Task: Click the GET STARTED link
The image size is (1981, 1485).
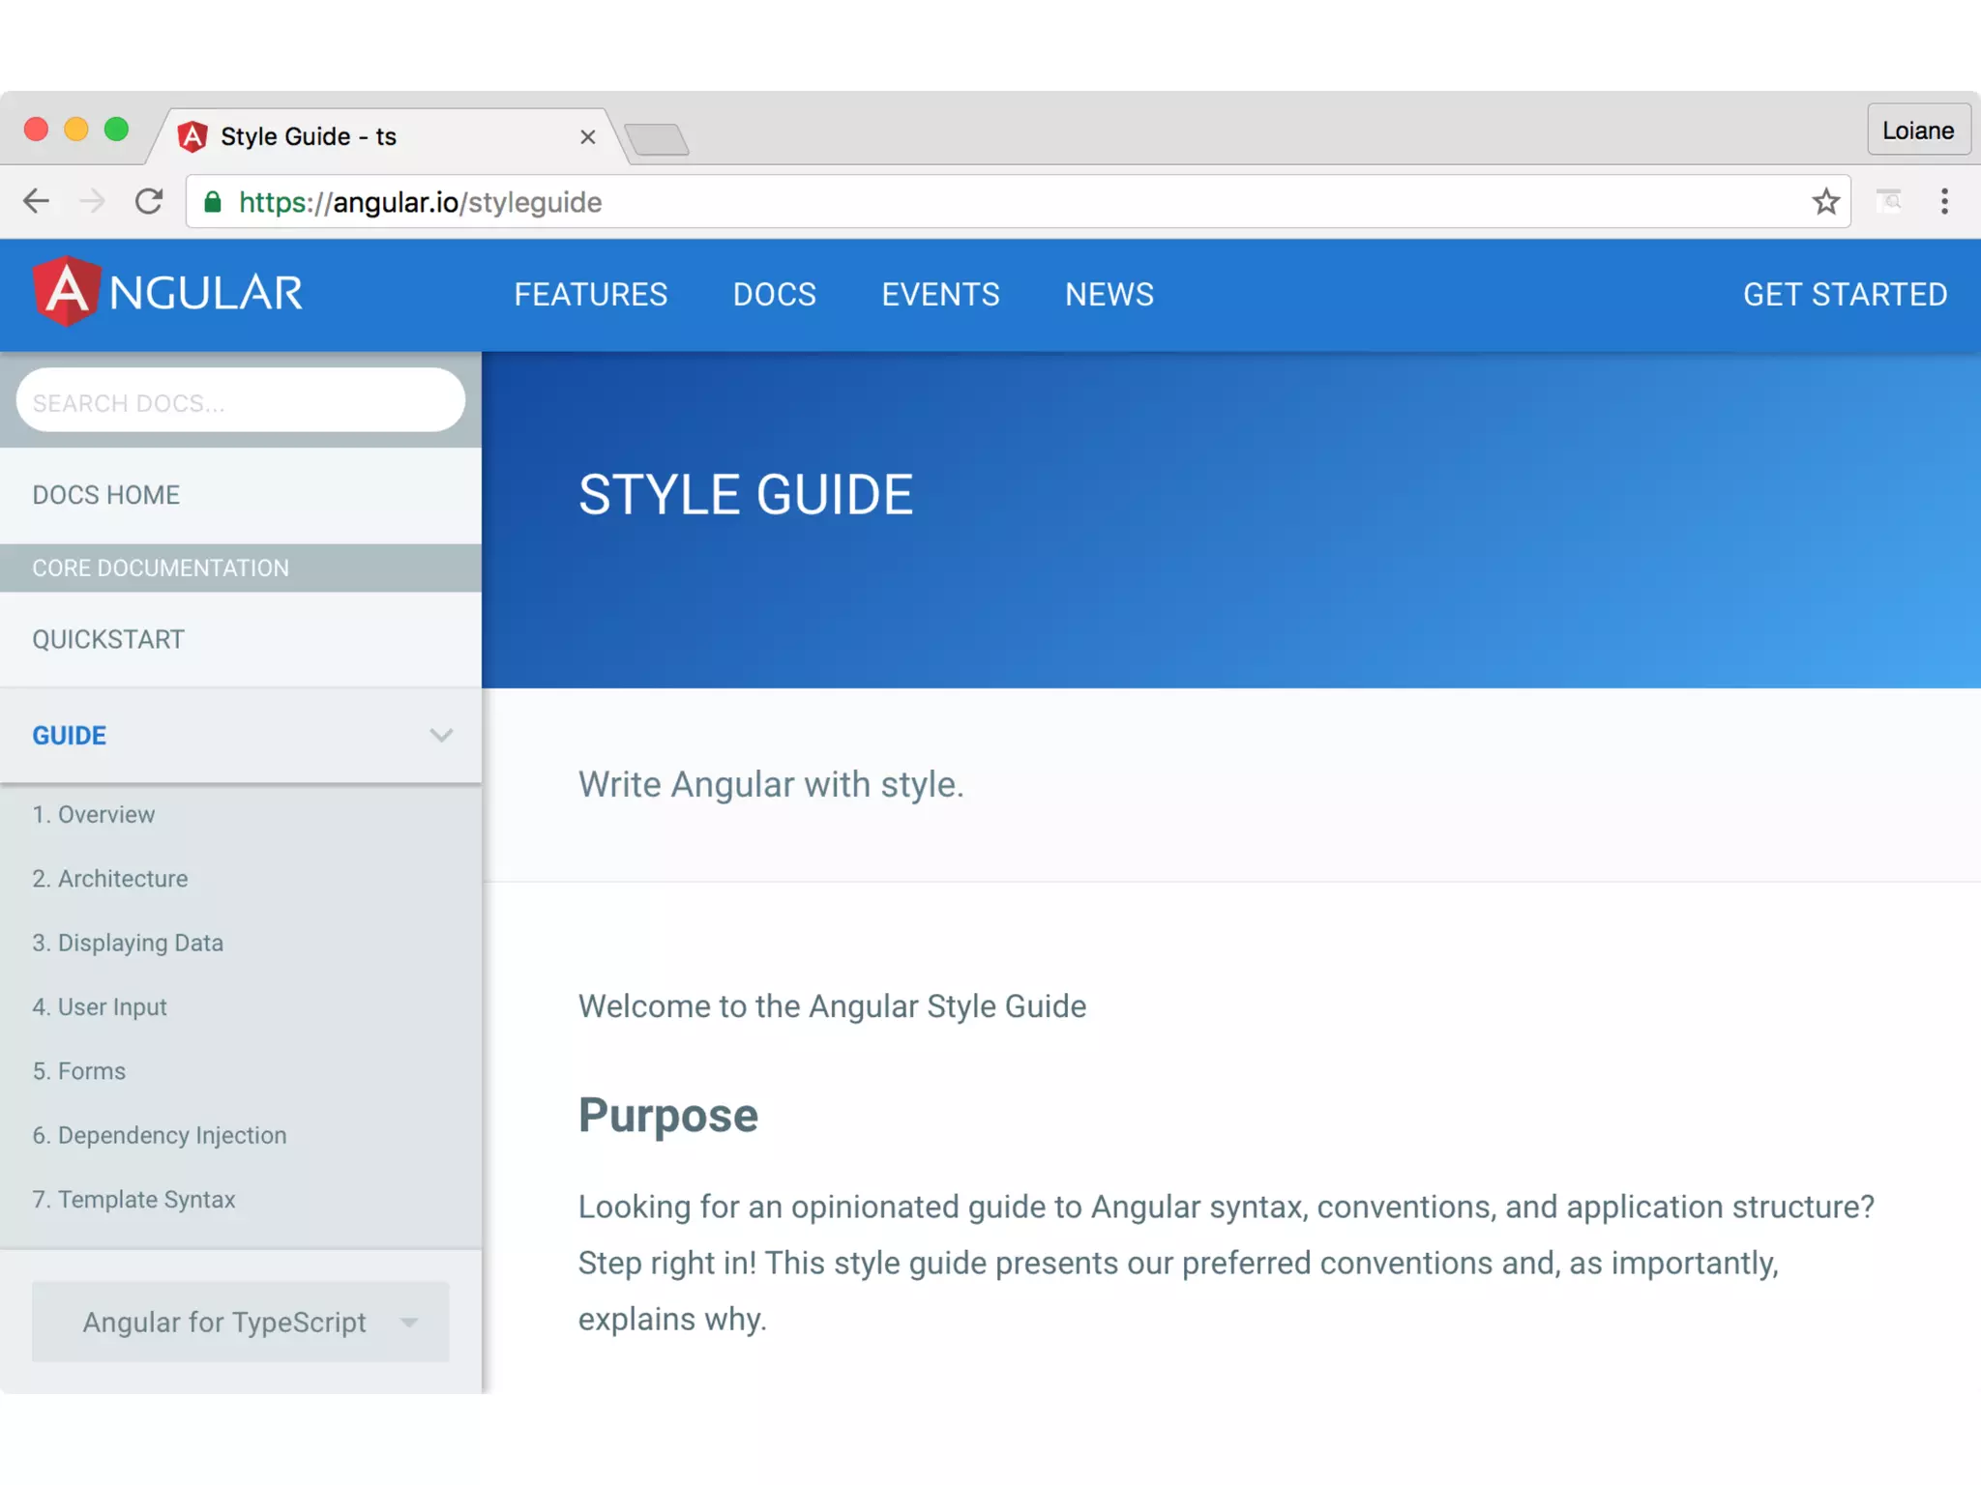Action: point(1845,294)
